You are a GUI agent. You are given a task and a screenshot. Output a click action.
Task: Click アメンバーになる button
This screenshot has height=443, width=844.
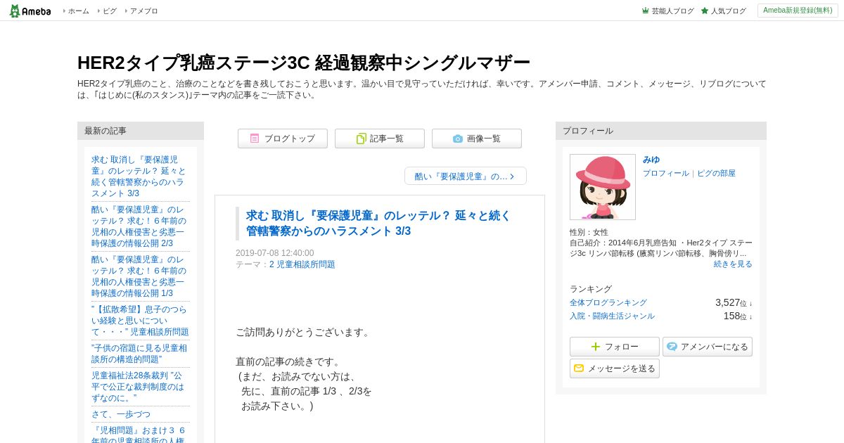tap(708, 347)
